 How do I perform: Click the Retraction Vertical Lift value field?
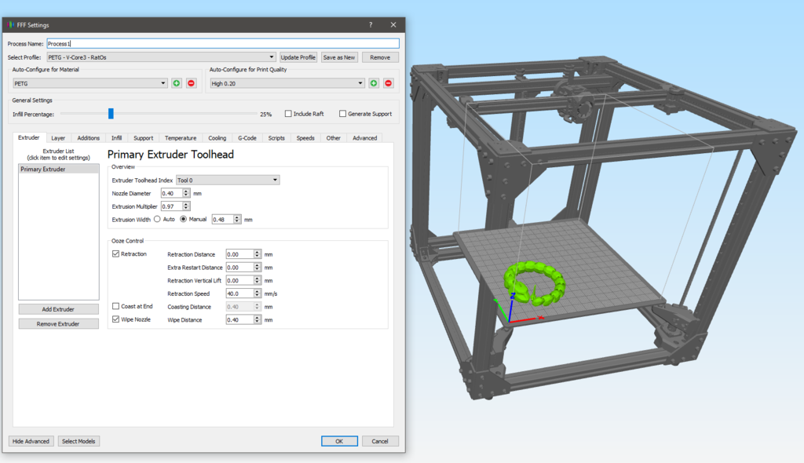click(x=239, y=280)
